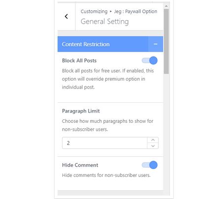Click the Jeg : Paywall Option breadcrumb
This screenshot has width=215, height=199.
[135, 11]
